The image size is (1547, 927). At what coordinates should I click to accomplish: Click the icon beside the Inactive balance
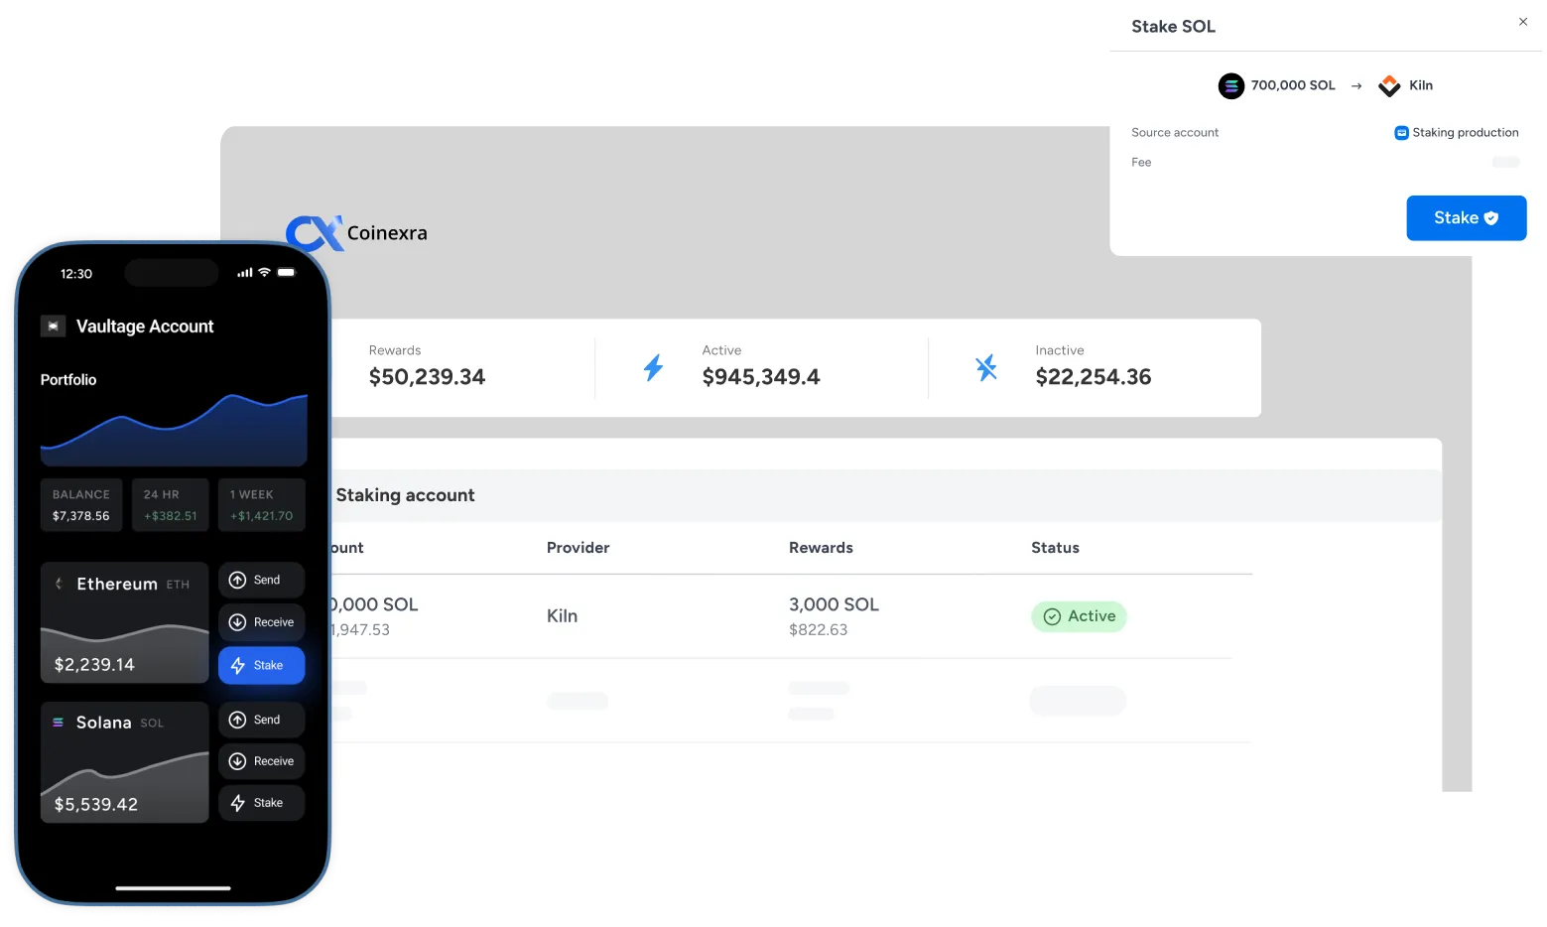[986, 367]
